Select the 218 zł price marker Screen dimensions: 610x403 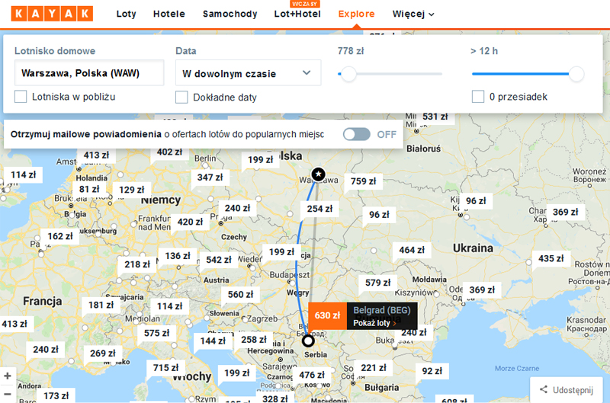(137, 264)
